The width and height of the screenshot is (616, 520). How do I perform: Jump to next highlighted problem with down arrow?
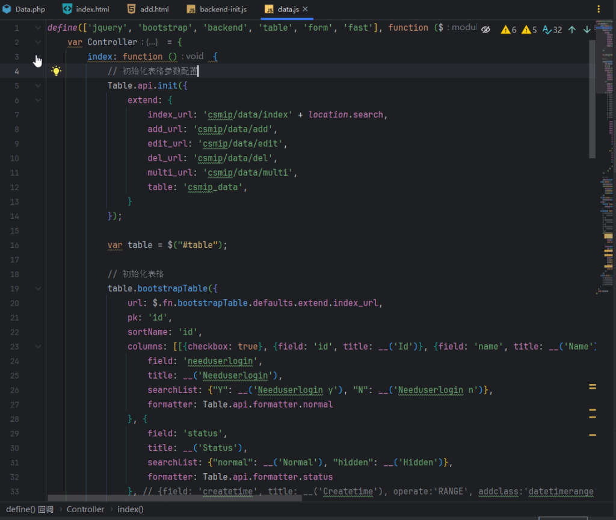pos(587,29)
